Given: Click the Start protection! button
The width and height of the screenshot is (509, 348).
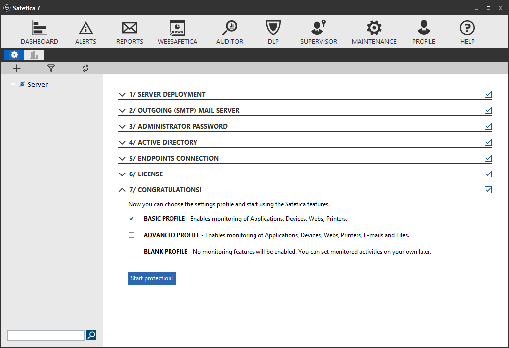Looking at the screenshot, I should tap(152, 278).
